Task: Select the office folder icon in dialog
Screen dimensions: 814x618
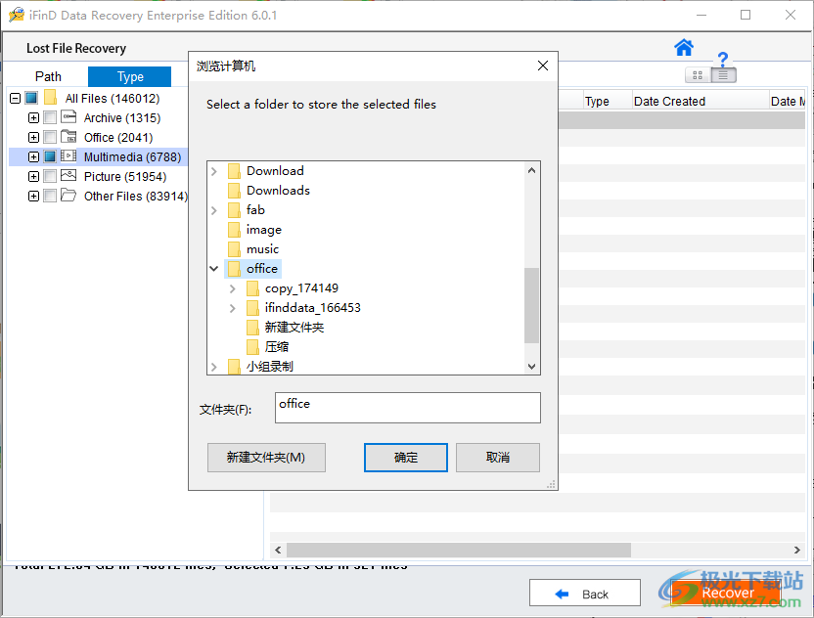Action: click(x=235, y=268)
